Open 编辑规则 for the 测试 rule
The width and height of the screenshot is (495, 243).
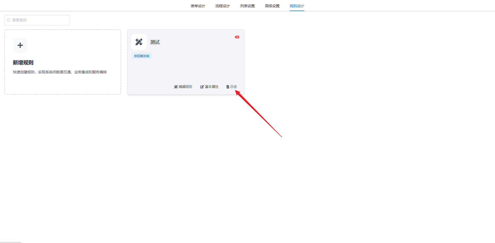tap(185, 87)
